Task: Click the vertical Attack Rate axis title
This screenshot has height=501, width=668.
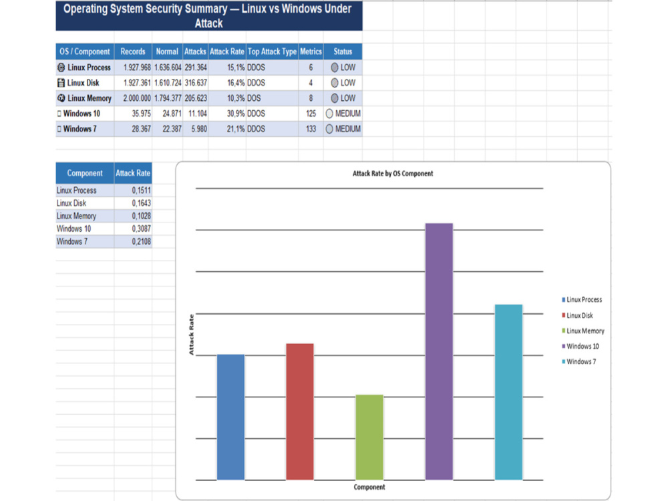Action: click(191, 335)
